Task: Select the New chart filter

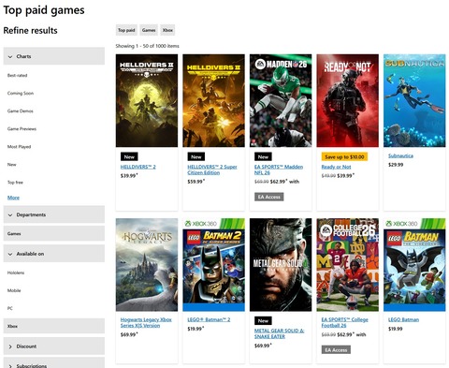Action: (x=11, y=164)
